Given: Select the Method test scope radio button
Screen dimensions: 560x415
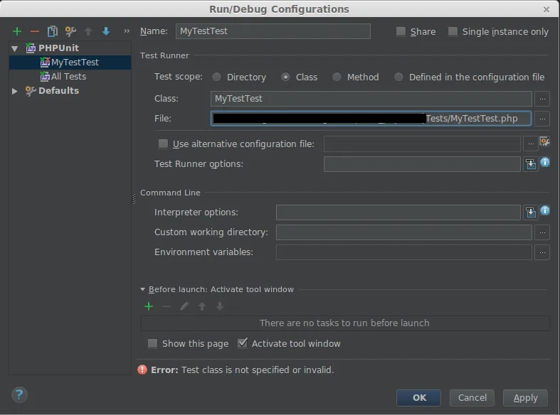Looking at the screenshot, I should pos(337,77).
